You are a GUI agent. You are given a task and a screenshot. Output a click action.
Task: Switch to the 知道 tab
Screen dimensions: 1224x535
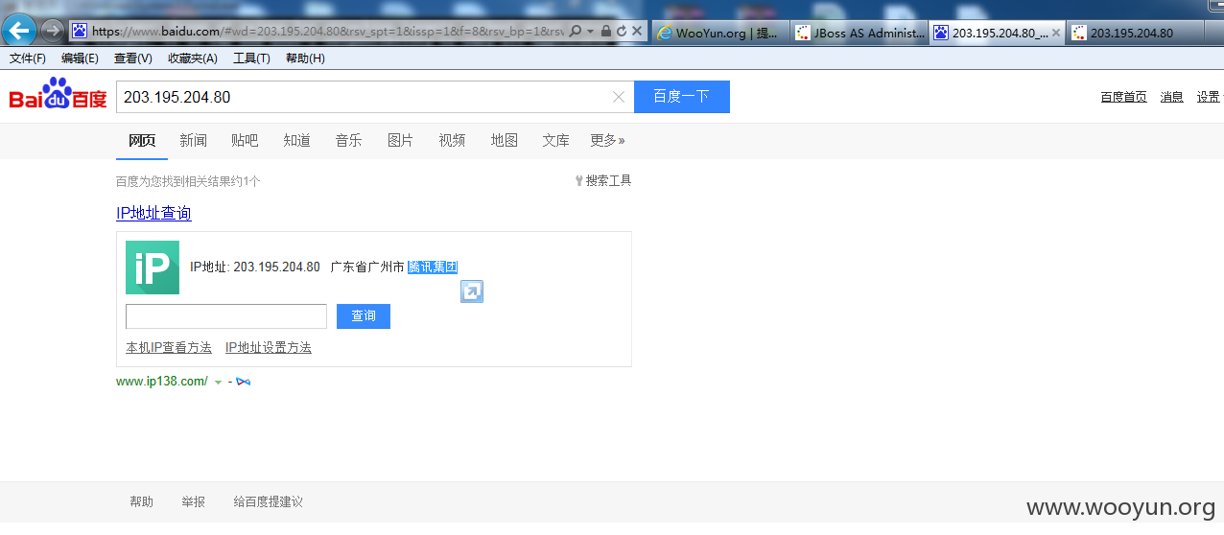click(296, 140)
